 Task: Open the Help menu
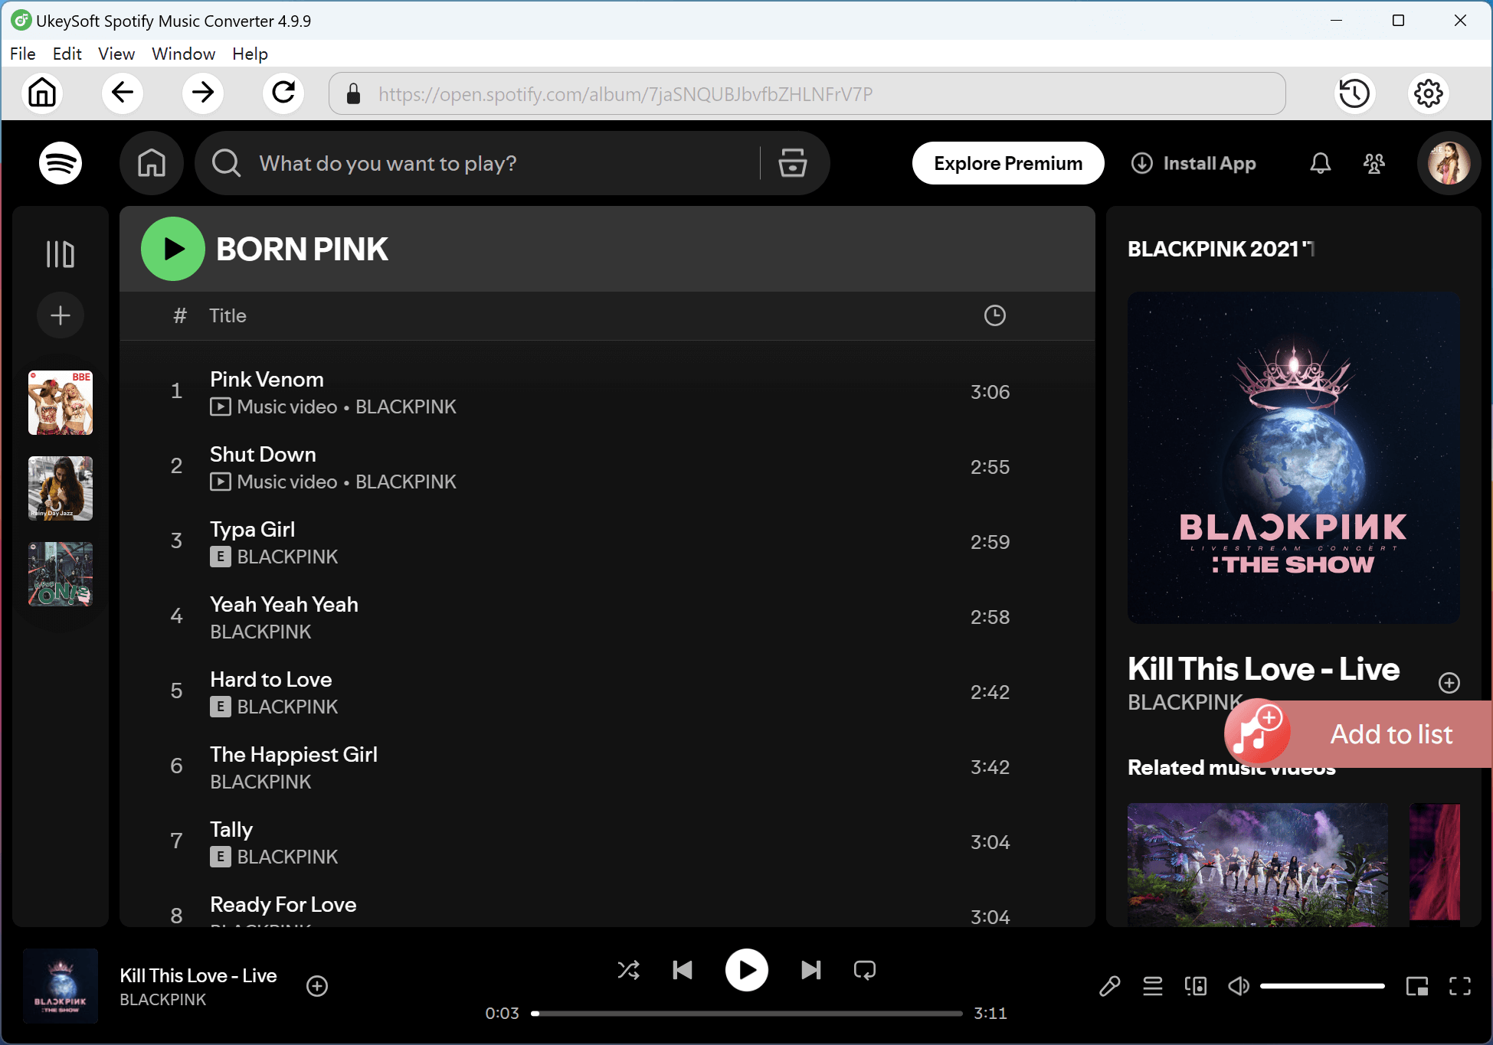(x=250, y=54)
